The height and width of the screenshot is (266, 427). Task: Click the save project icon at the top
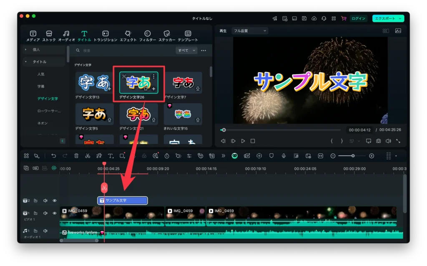click(304, 18)
